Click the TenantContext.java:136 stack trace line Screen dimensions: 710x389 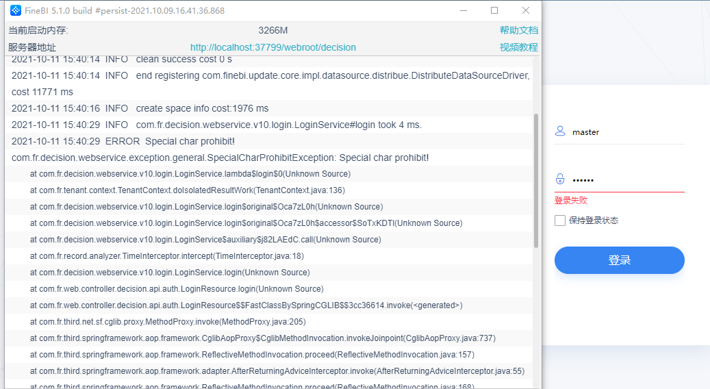point(188,190)
